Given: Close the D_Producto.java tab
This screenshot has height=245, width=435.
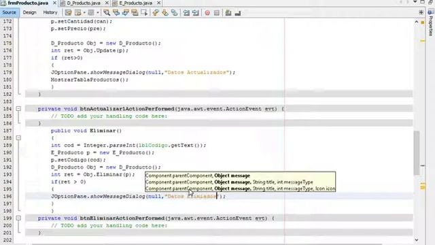Looking at the screenshot, I should [x=107, y=3].
